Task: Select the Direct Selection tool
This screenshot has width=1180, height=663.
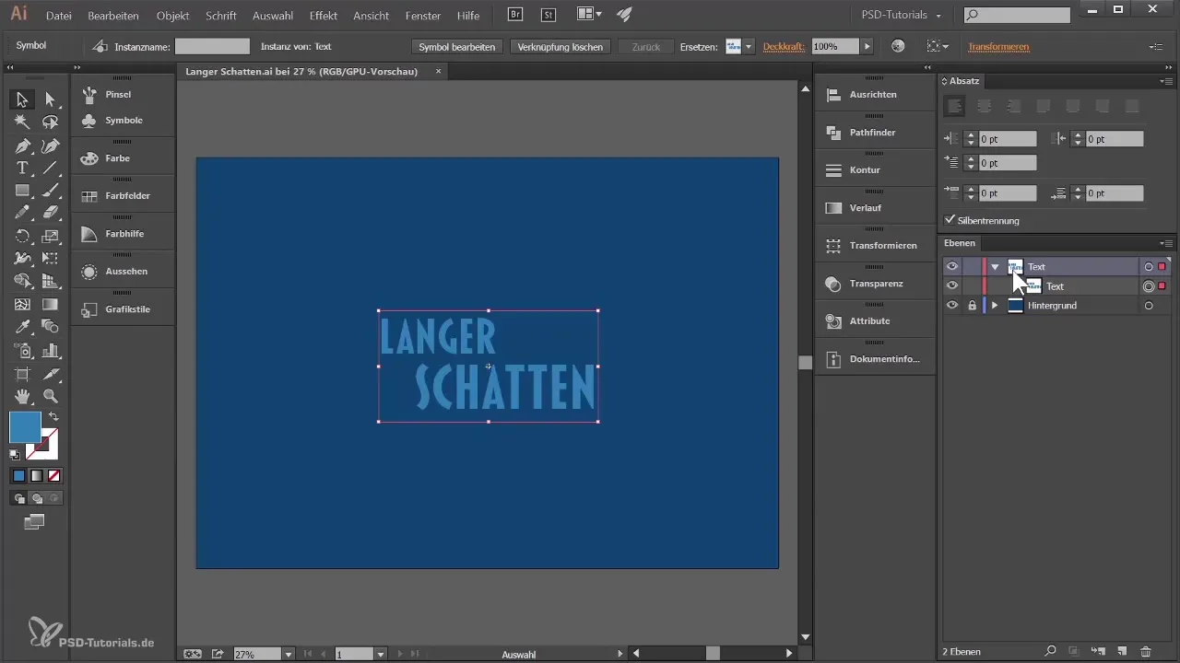Action: click(51, 99)
